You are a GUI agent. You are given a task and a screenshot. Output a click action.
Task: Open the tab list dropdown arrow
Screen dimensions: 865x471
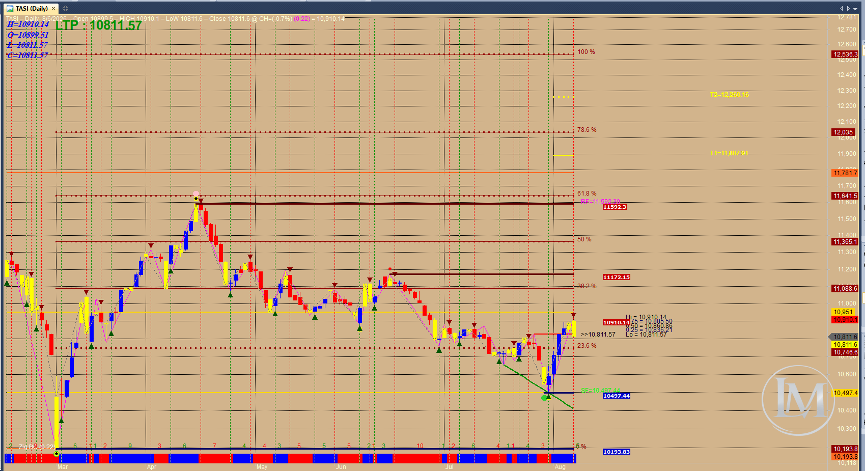click(855, 9)
